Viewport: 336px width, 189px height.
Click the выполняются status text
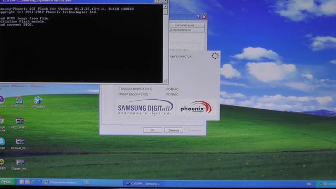pyautogui.click(x=181, y=57)
